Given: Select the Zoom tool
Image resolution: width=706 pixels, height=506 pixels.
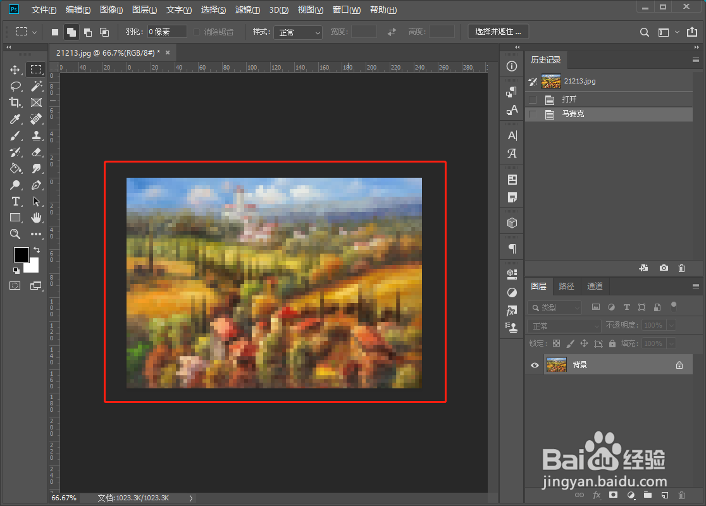Looking at the screenshot, I should (x=15, y=234).
